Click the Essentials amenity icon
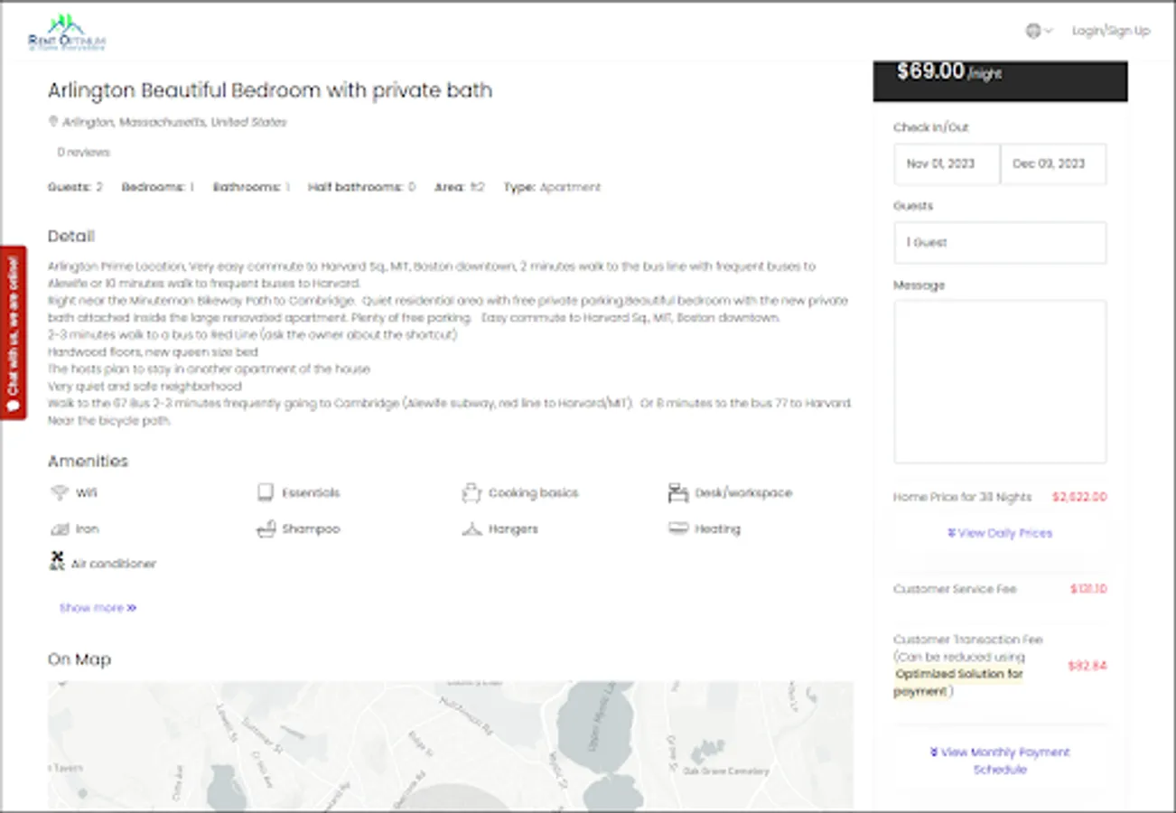1176x813 pixels. tap(265, 493)
